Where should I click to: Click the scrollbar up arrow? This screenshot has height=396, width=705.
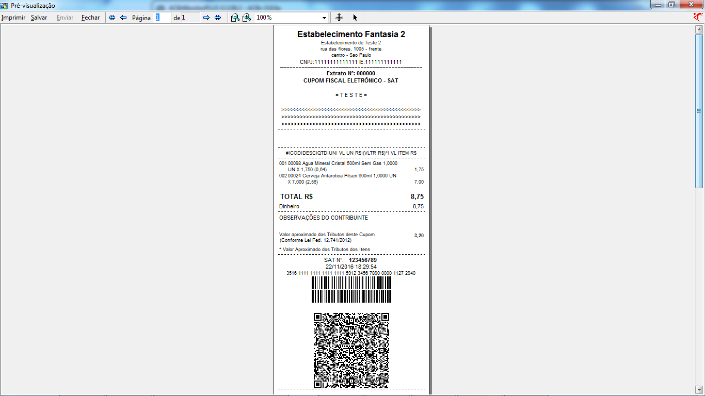click(699, 28)
